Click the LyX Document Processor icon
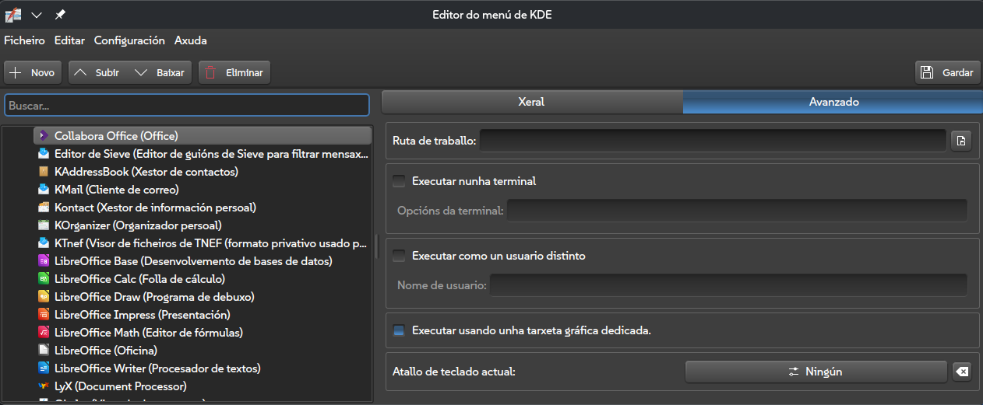 pos(44,386)
